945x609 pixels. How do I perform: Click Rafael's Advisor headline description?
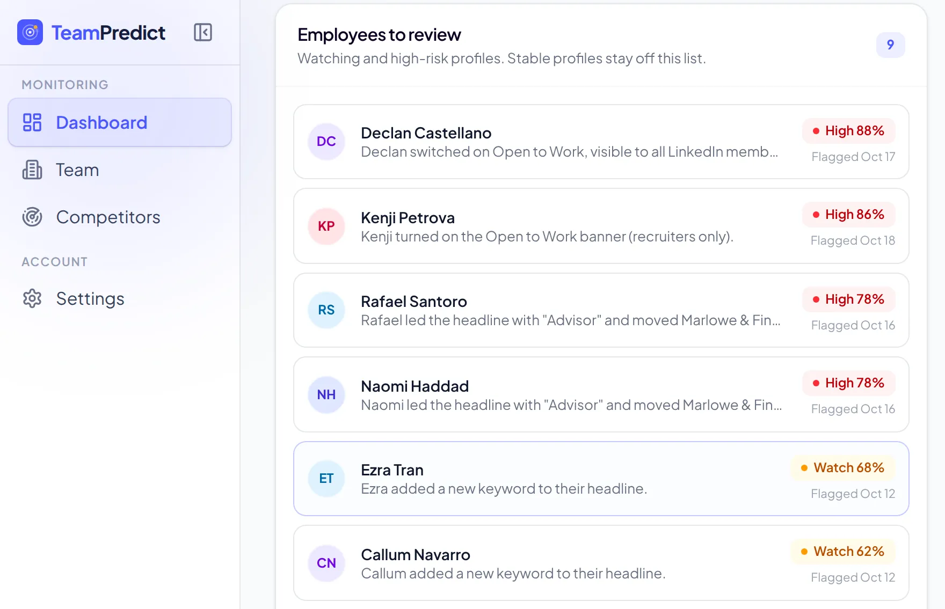point(571,320)
